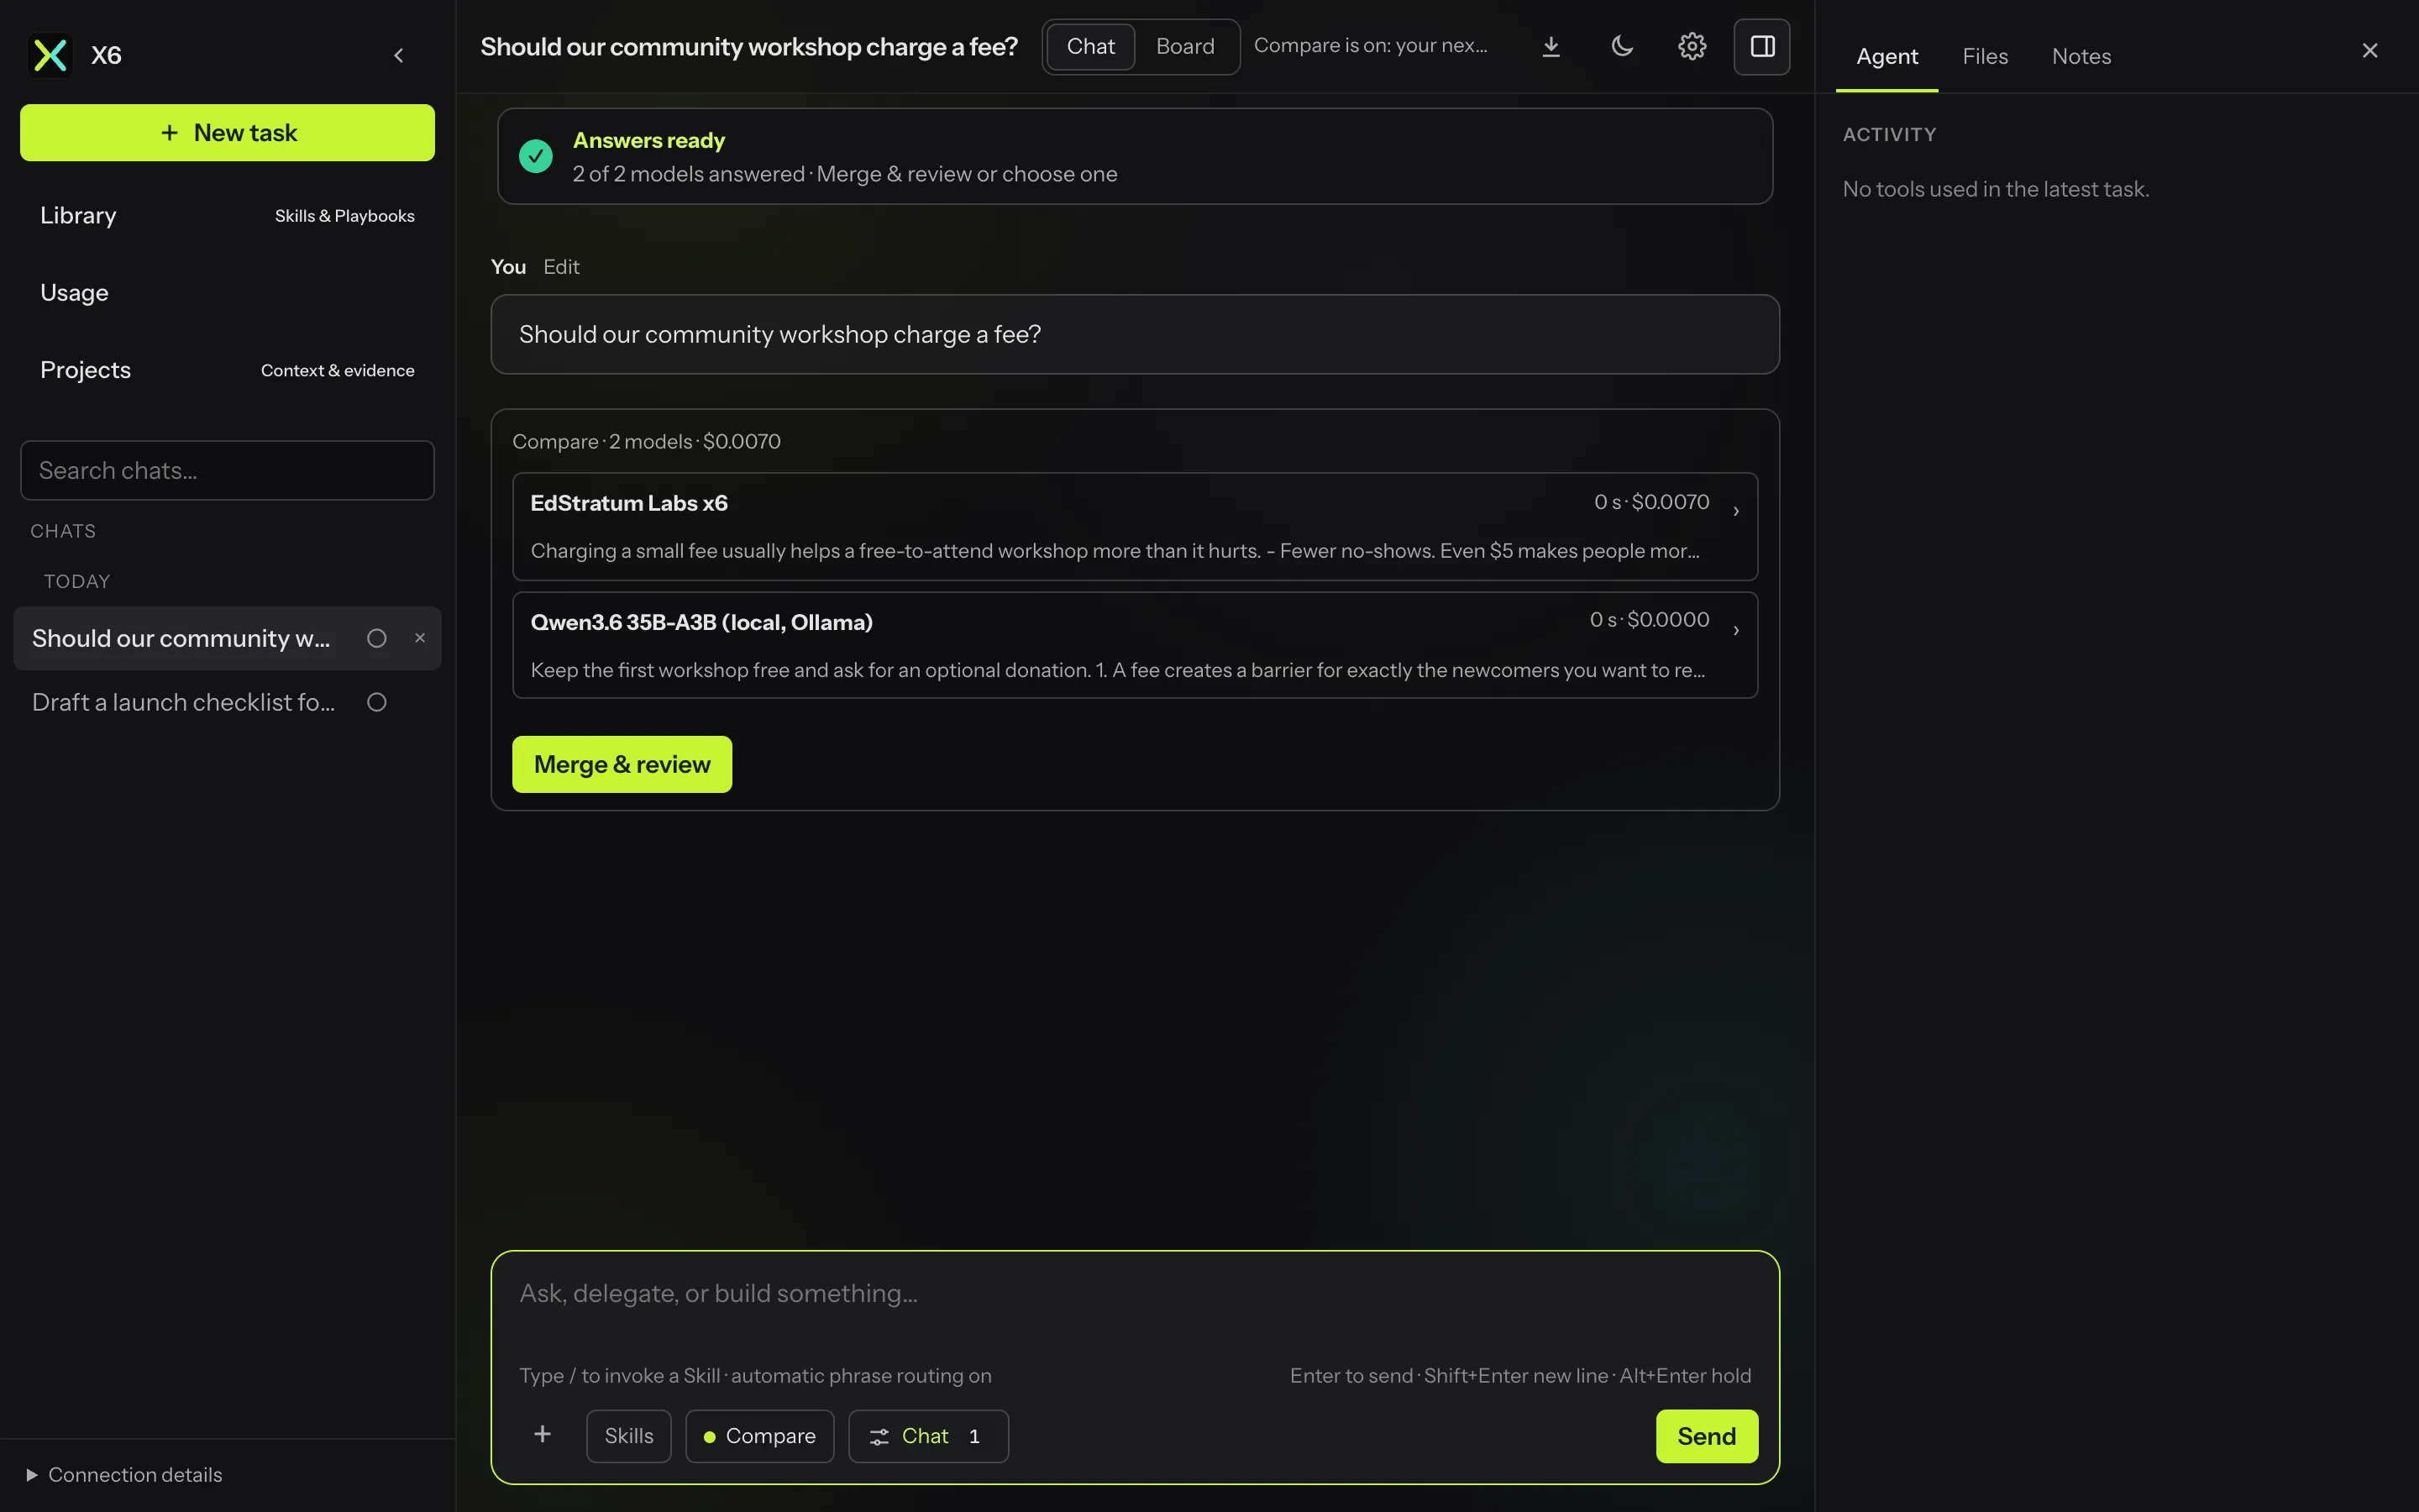Viewport: 2419px width, 1512px height.
Task: Click the Ask, delegate, or build input
Action: coord(1135,1294)
